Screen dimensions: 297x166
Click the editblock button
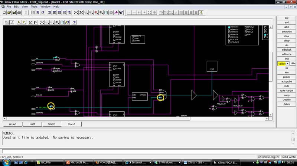click(x=287, y=50)
